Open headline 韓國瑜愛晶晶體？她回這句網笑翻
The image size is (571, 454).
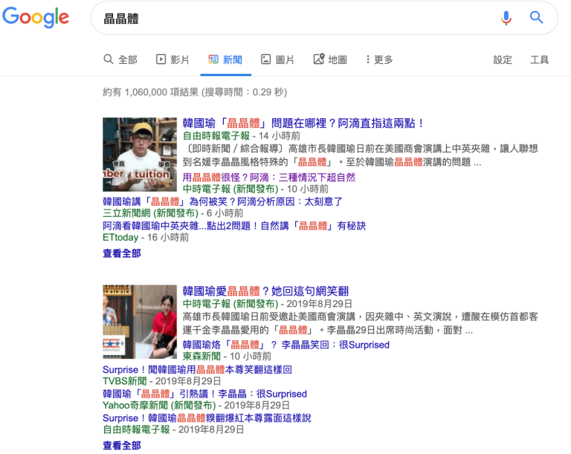click(265, 291)
